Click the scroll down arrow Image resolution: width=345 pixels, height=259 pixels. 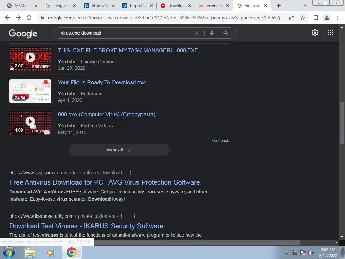click(x=342, y=237)
